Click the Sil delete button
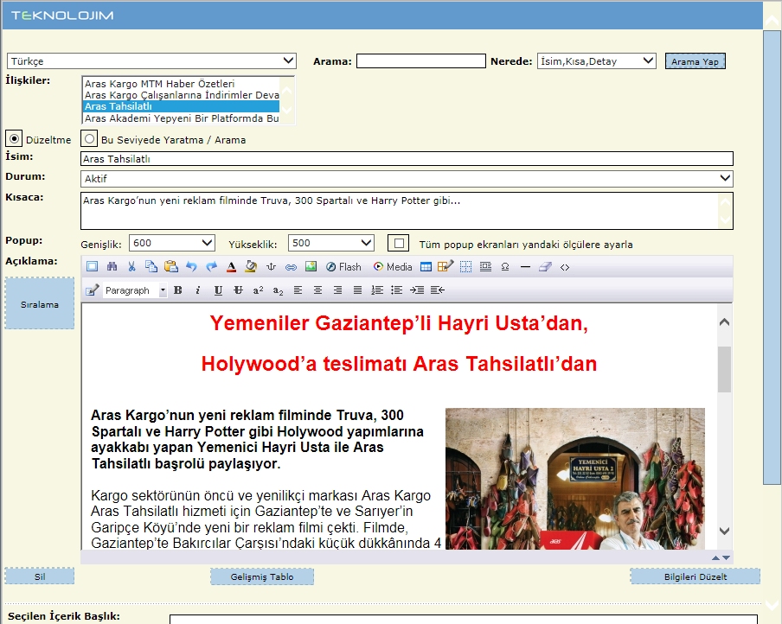782x624 pixels. coord(40,576)
